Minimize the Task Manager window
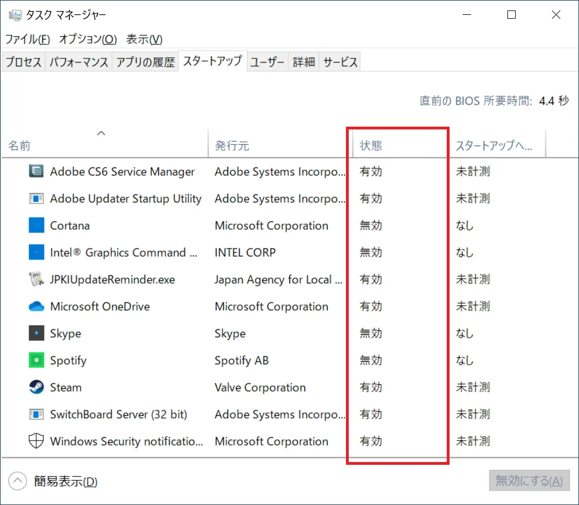Viewport: 579px width, 505px height. [467, 15]
